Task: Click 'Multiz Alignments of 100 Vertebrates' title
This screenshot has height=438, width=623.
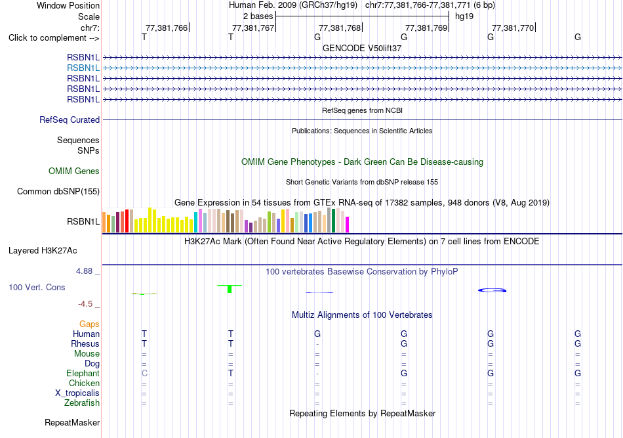Action: tap(362, 315)
